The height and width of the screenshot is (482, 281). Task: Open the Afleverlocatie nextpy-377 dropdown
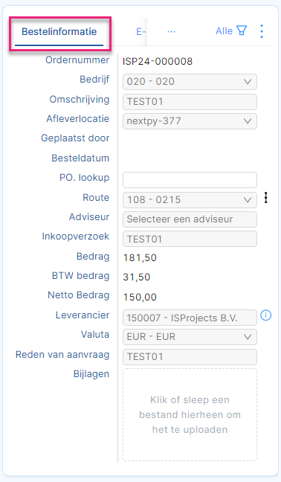pos(190,121)
